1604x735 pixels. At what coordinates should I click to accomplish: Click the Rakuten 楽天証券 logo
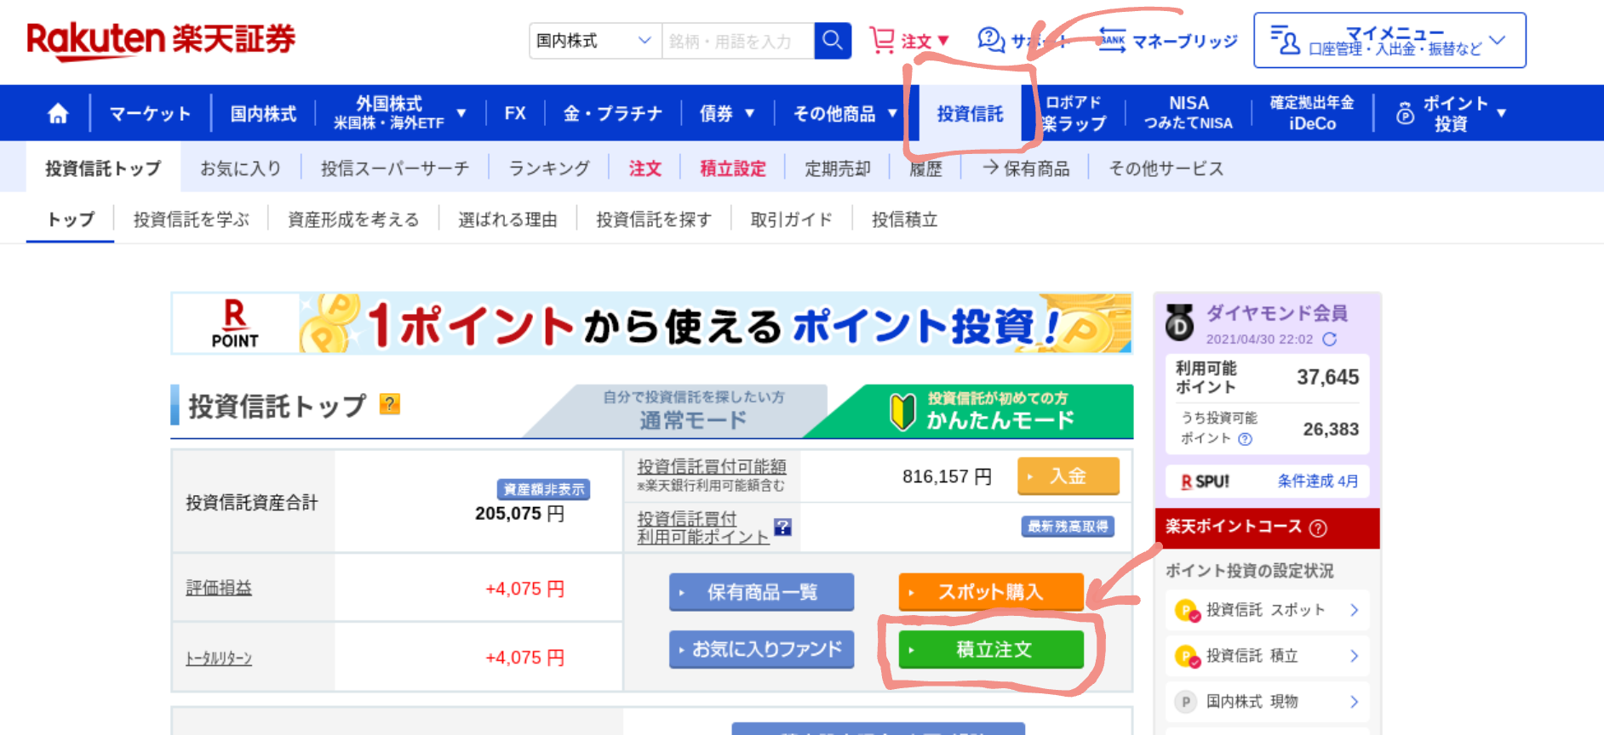pos(161,40)
